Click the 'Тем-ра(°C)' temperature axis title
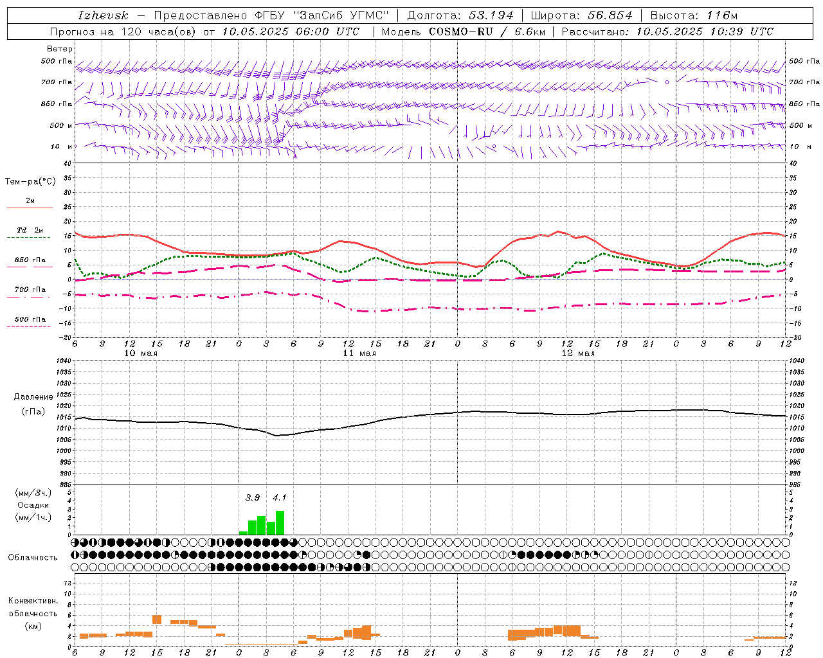Image resolution: width=823 pixels, height=658 pixels. click(30, 182)
